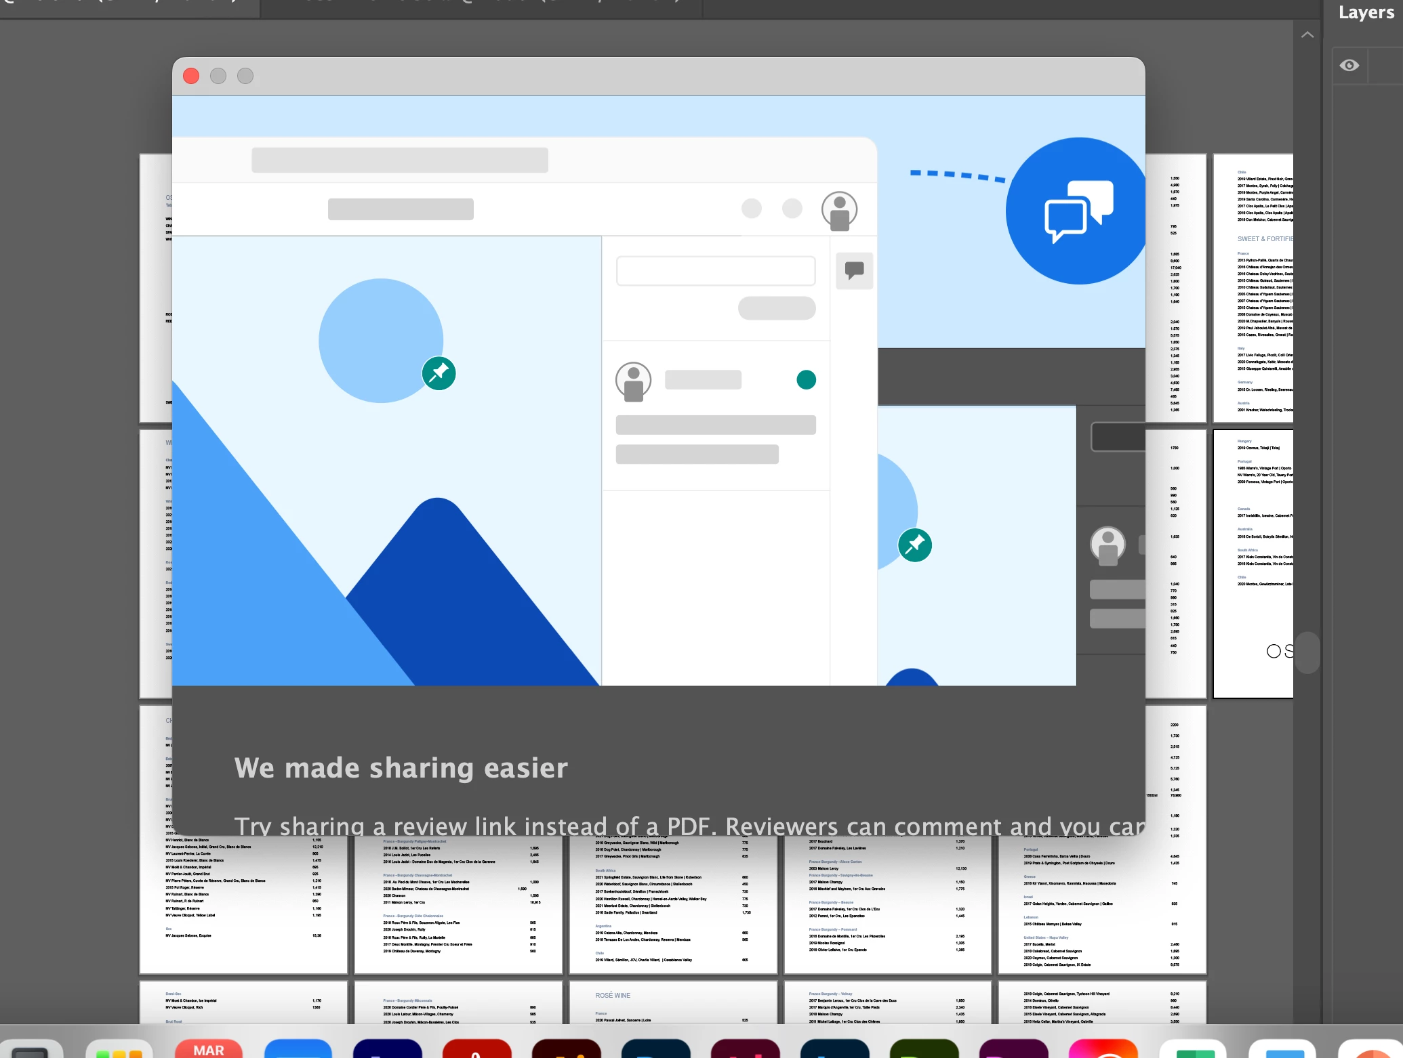Click the white comment input box in the illustration

tap(715, 271)
